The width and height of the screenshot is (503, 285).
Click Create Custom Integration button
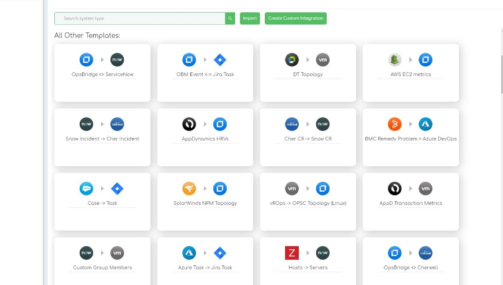(295, 18)
